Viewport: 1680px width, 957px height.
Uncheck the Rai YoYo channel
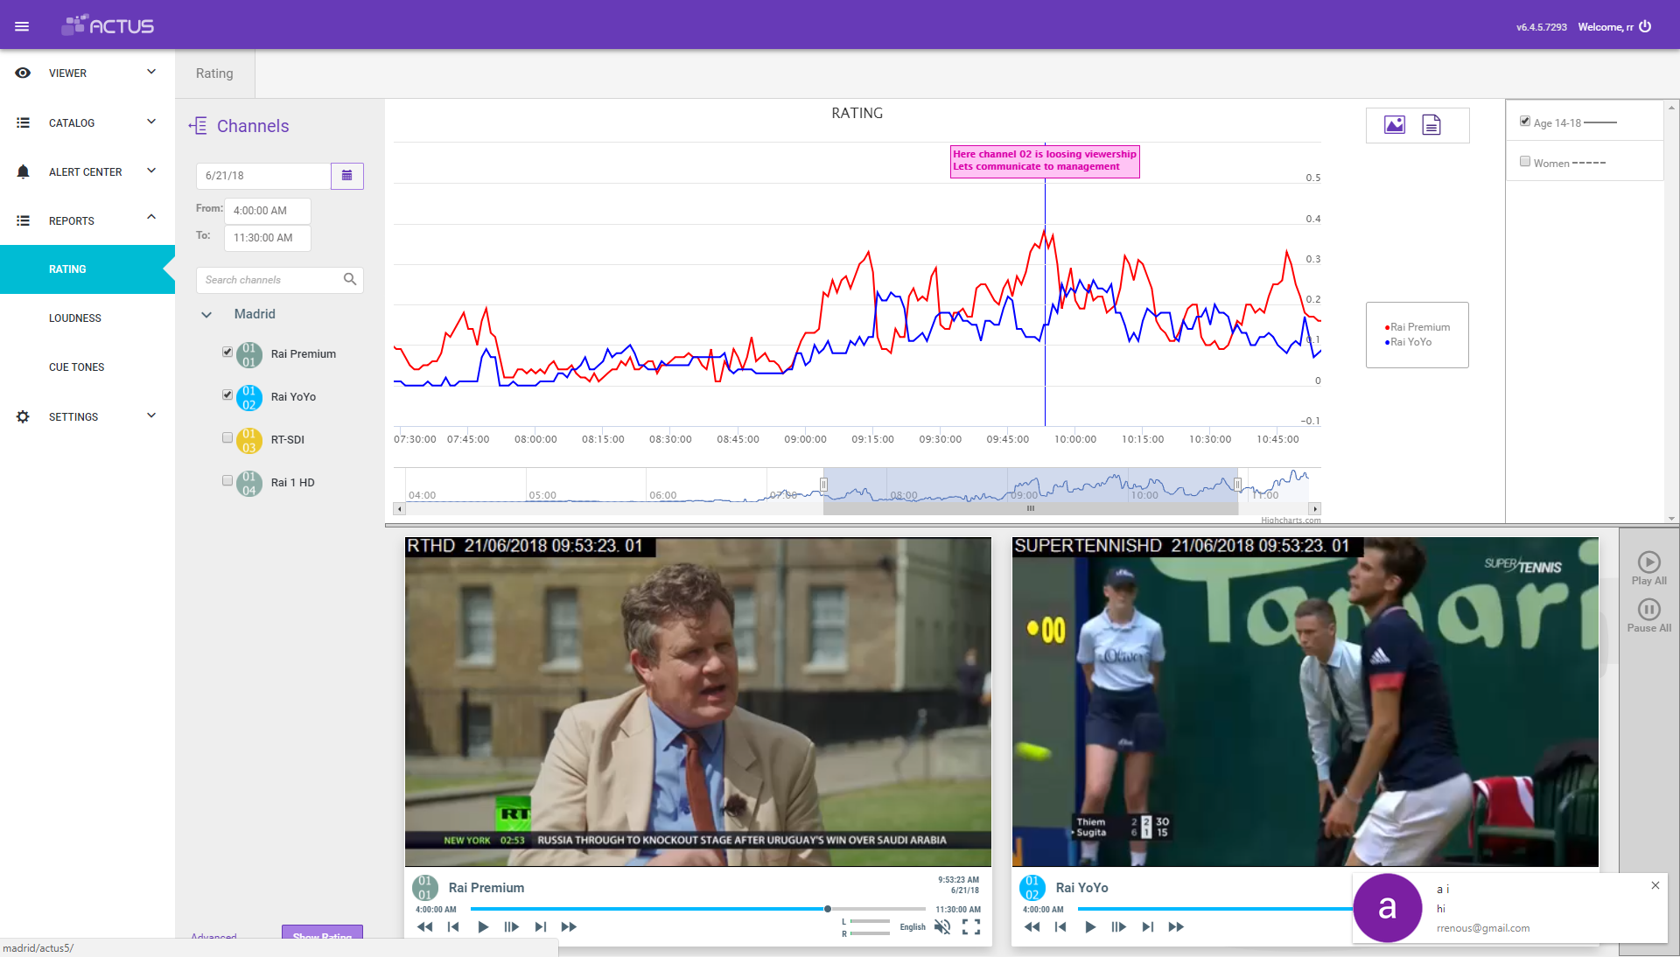[227, 394]
